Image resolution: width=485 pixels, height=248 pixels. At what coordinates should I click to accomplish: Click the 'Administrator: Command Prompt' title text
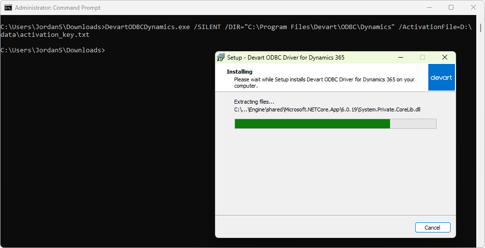pos(58,8)
